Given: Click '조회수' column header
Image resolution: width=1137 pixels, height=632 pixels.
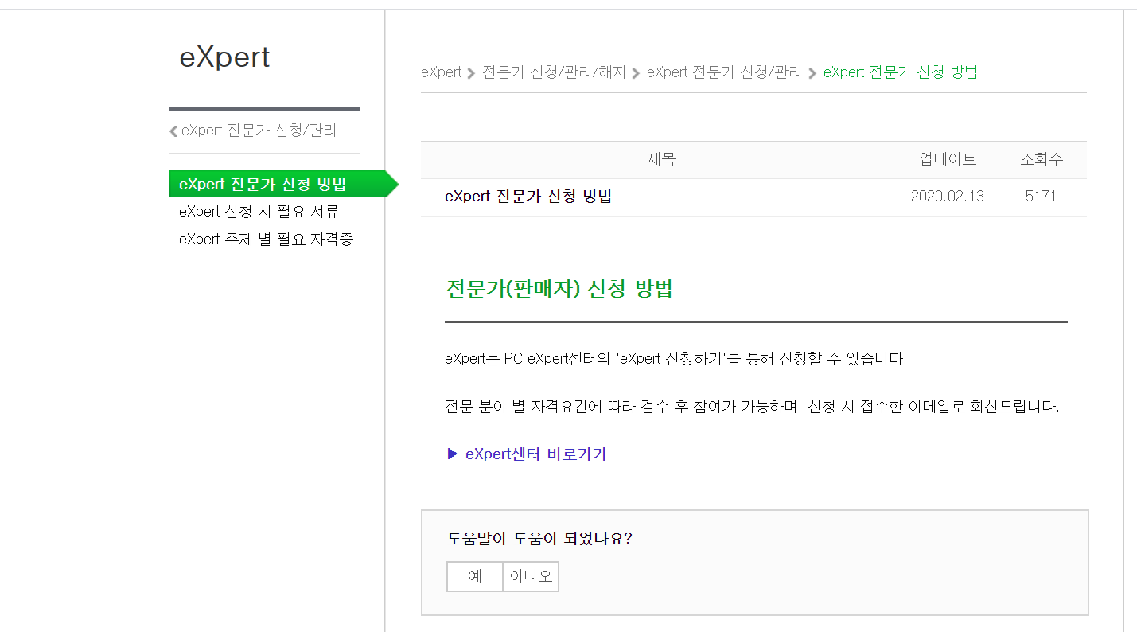Looking at the screenshot, I should [1042, 159].
